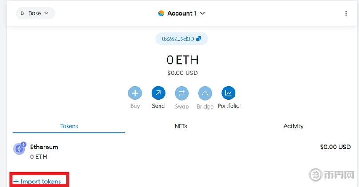Open the Base network selector dropdown
Image resolution: width=359 pixels, height=187 pixels.
[x=36, y=13]
